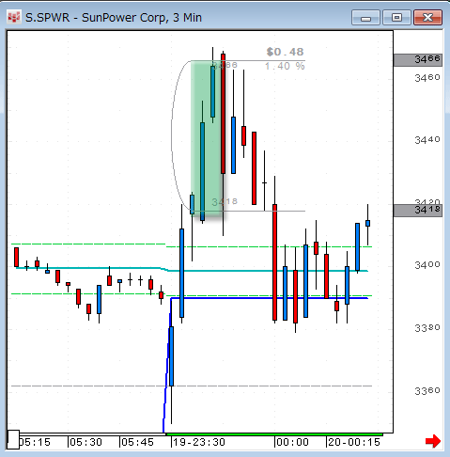Minimize the S.SPWR chart window
The image size is (450, 457).
[365, 17]
